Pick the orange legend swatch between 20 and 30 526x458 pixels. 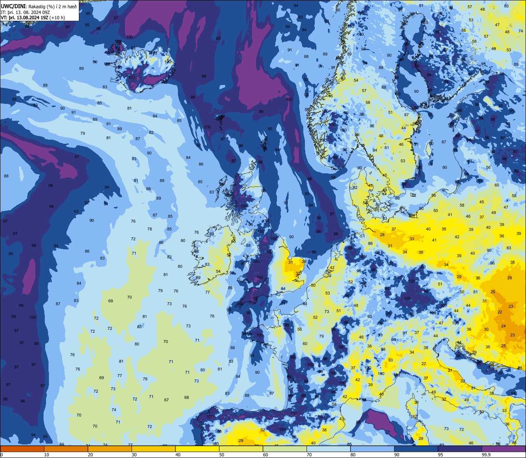pos(110,449)
